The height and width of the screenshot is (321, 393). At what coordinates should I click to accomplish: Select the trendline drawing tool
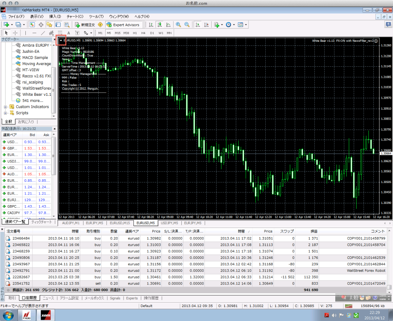point(43,33)
